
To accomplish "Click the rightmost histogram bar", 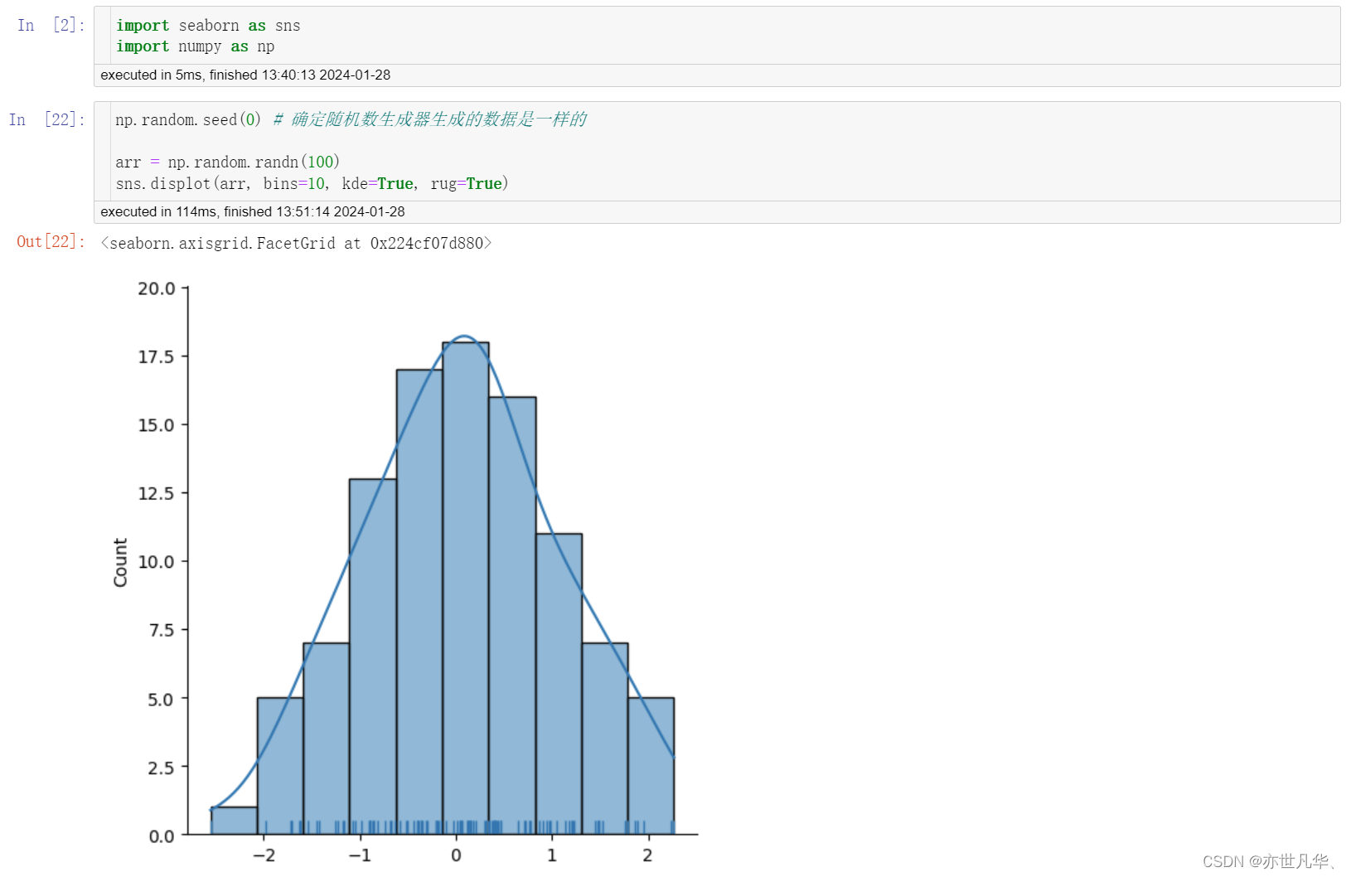I will (x=651, y=766).
